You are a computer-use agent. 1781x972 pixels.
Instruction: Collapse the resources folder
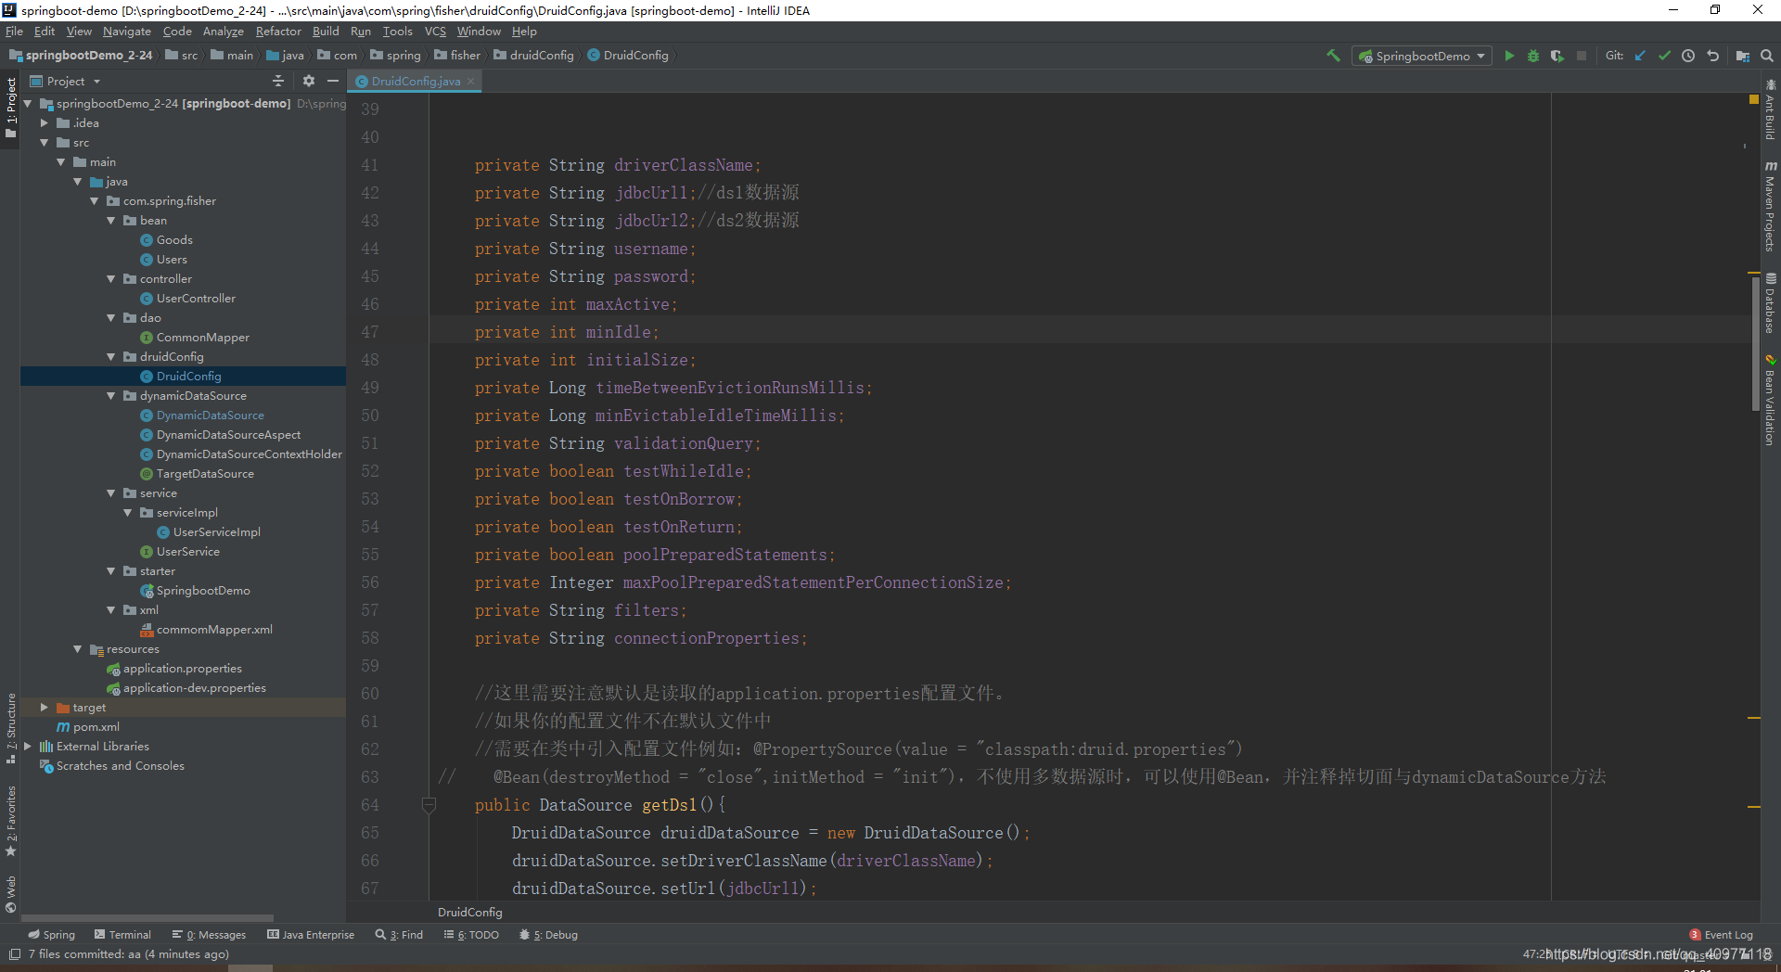click(x=78, y=648)
